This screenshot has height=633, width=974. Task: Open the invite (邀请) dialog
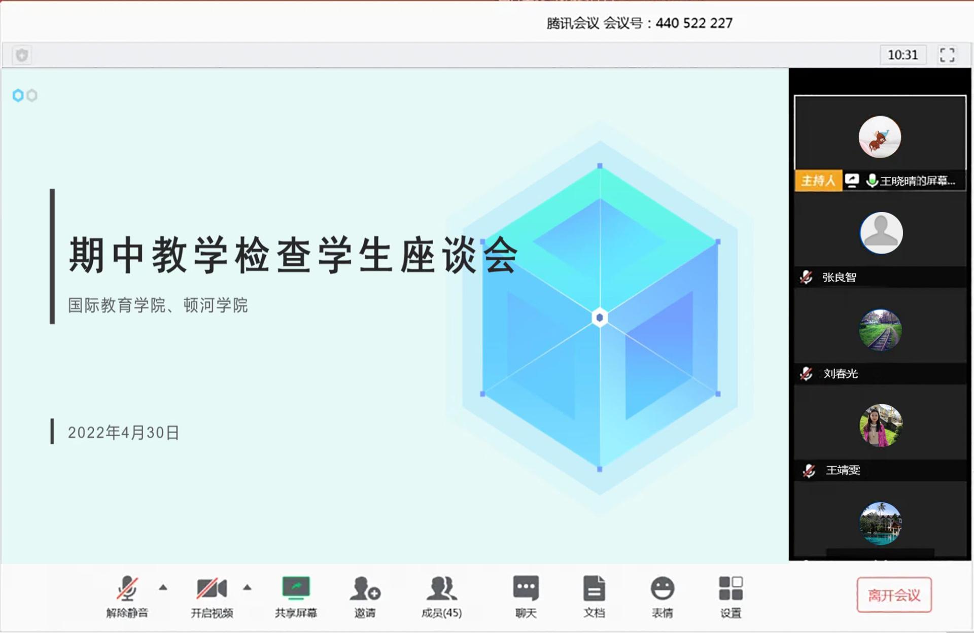tap(365, 596)
